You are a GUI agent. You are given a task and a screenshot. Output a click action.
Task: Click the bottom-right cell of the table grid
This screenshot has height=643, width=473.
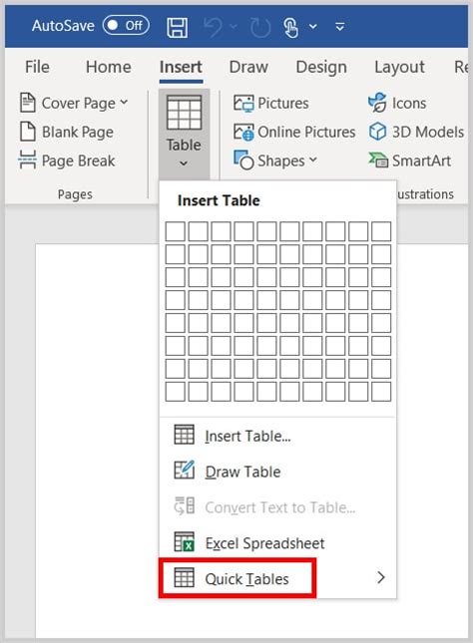pos(381,392)
